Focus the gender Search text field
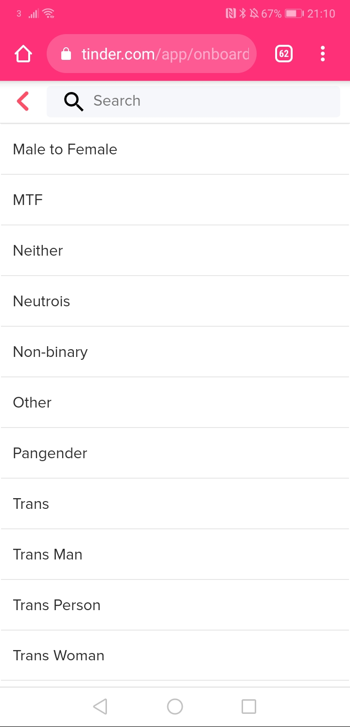 coord(209,101)
